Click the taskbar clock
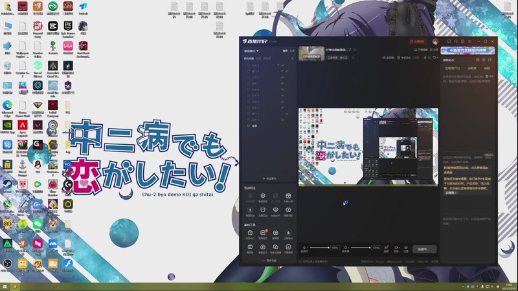 coord(509,286)
